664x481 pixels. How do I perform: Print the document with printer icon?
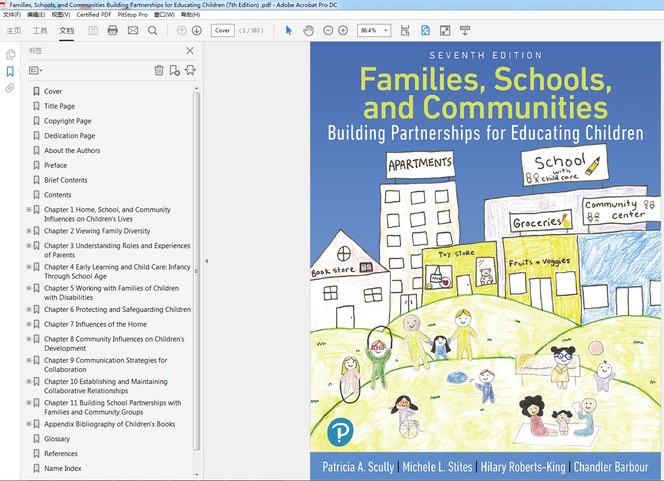coord(113,30)
